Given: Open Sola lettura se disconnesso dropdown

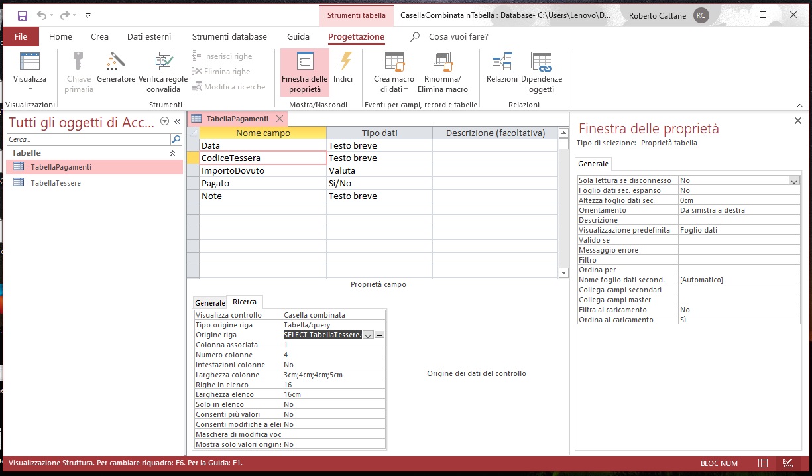Looking at the screenshot, I should pos(794,180).
